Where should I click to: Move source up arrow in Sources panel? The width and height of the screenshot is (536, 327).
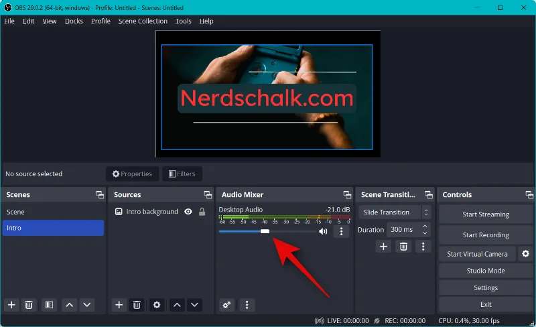177,305
